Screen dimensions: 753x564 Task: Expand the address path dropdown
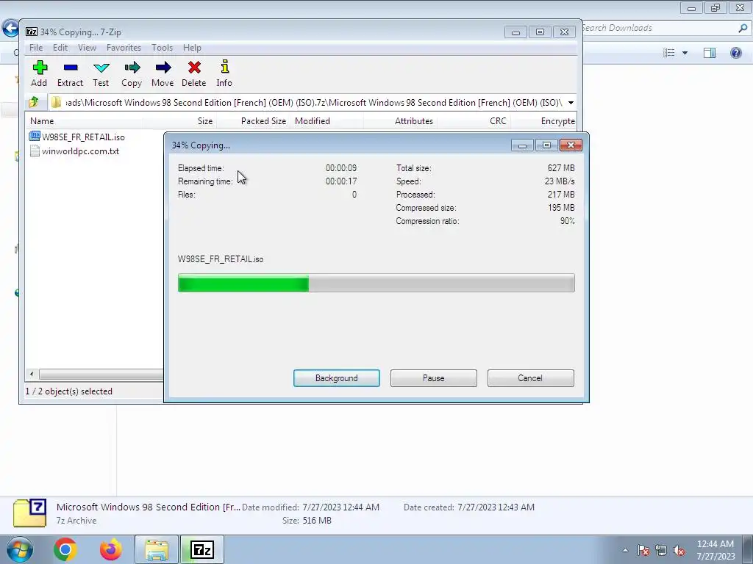pos(571,103)
